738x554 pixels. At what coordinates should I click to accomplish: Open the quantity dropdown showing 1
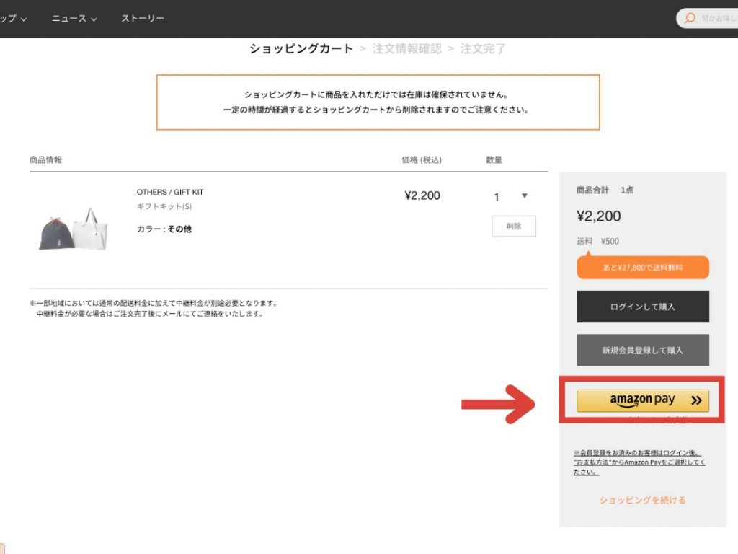point(510,196)
